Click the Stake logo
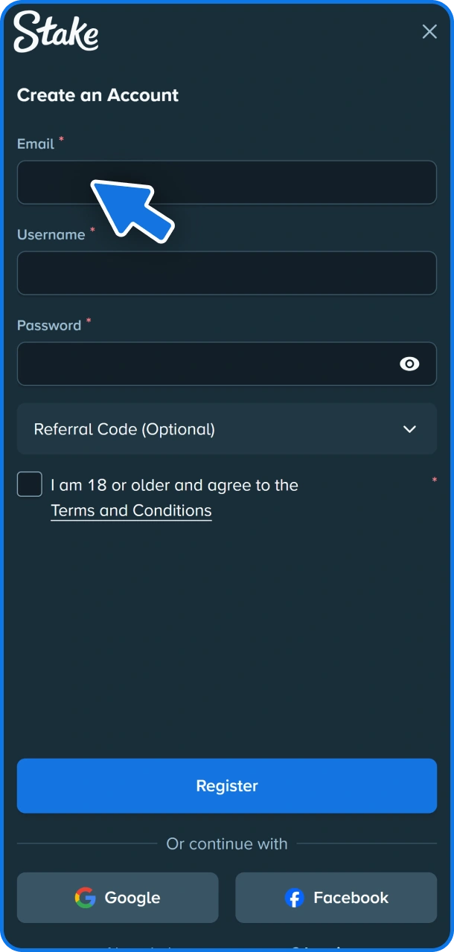This screenshot has width=454, height=952. [x=56, y=32]
